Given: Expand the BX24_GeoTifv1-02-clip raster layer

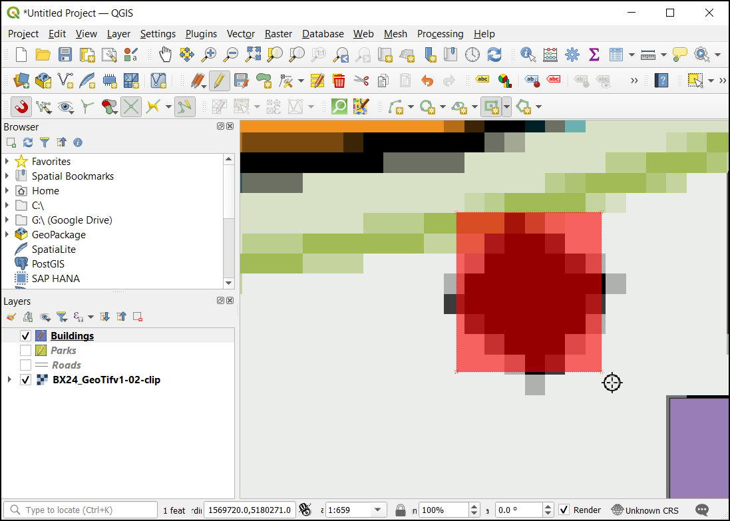Looking at the screenshot, I should click(9, 380).
